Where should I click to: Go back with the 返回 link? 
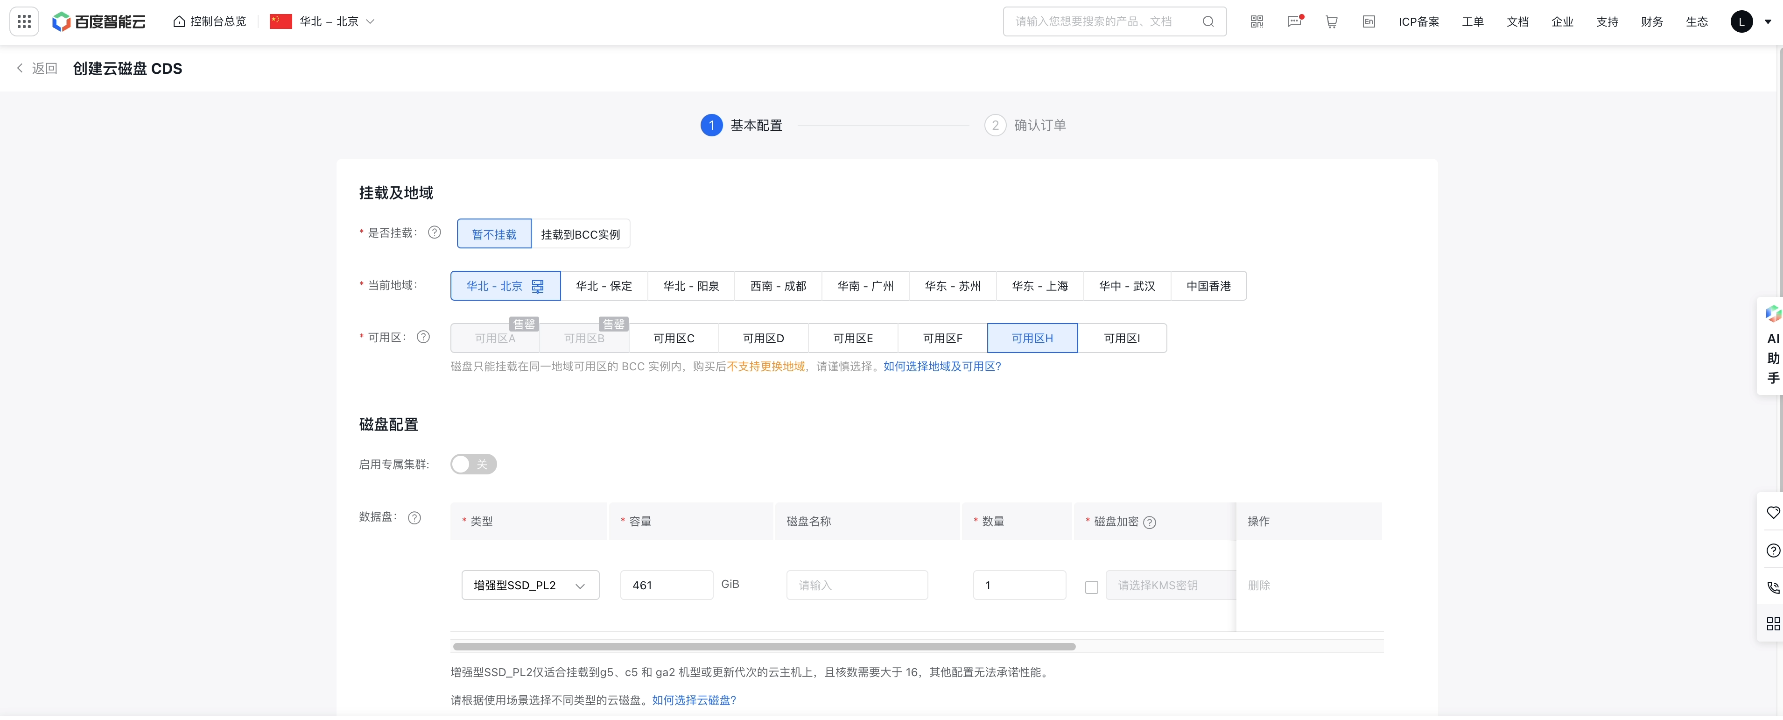37,68
